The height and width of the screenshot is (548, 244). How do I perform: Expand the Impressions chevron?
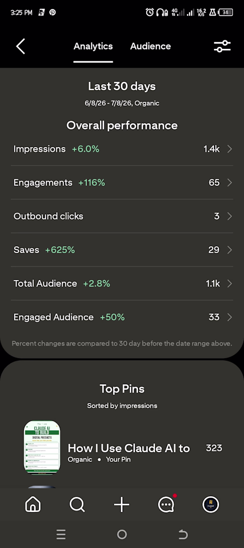coord(230,149)
